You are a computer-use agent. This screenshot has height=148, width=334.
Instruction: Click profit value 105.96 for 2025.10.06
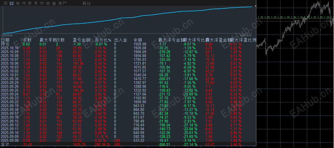(78, 63)
